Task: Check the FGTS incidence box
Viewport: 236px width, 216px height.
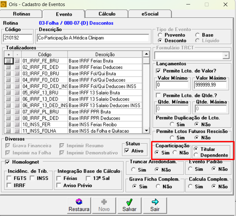Action: tap(9, 178)
